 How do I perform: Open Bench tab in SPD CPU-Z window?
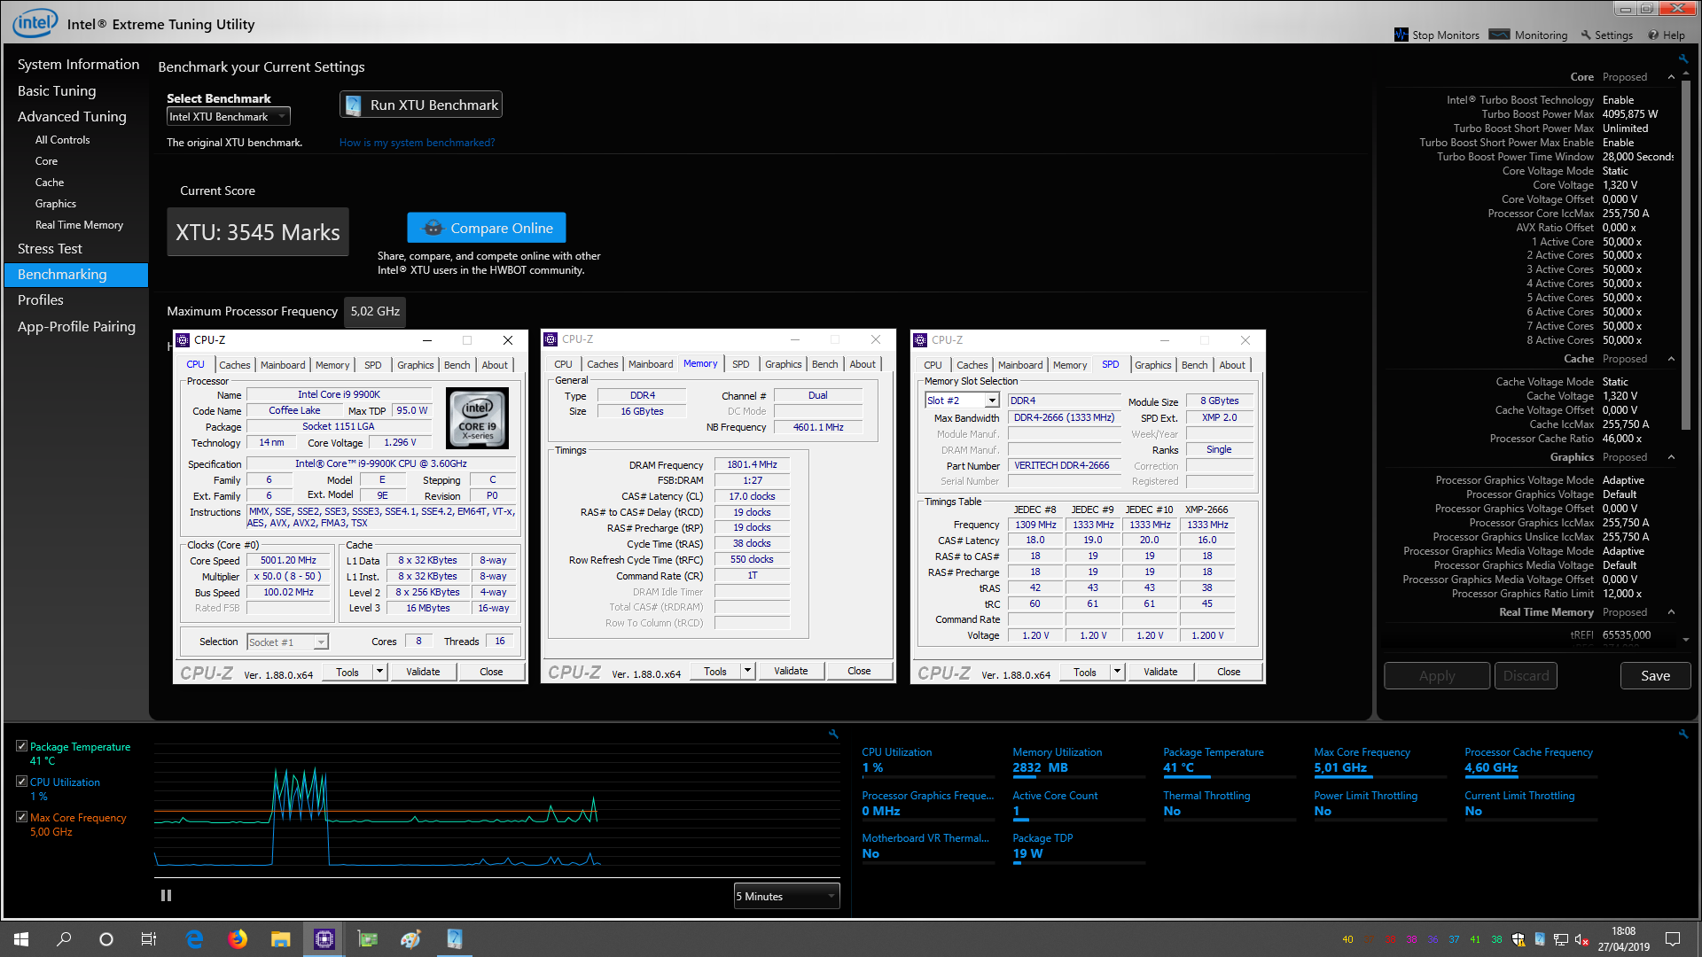(1194, 365)
